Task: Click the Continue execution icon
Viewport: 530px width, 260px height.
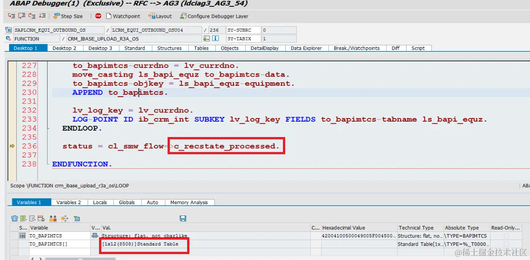Action: click(x=42, y=16)
